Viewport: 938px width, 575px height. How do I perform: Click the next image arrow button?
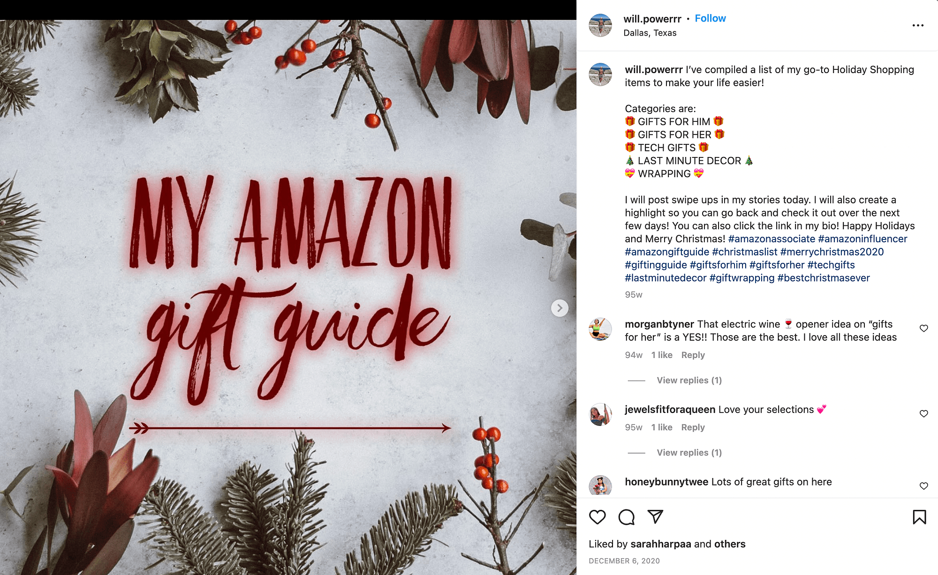tap(558, 307)
